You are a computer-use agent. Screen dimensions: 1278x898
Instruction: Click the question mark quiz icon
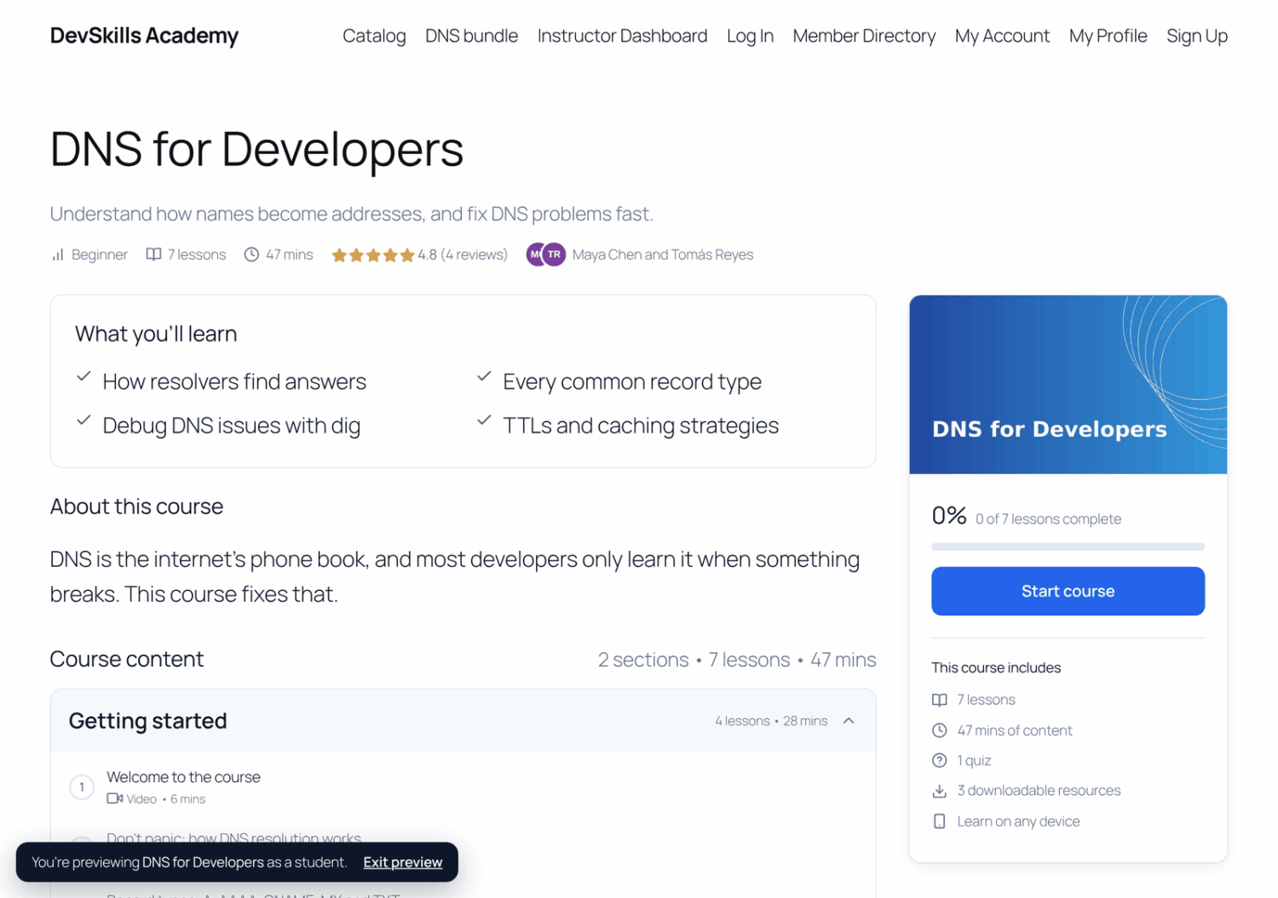point(940,760)
